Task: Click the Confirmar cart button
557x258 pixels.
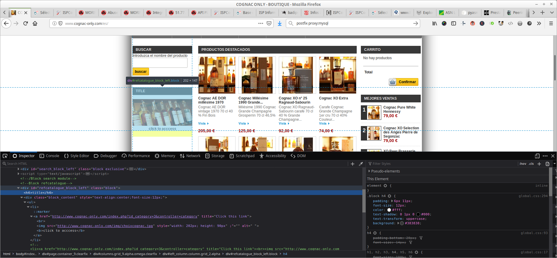Action: pos(404,82)
